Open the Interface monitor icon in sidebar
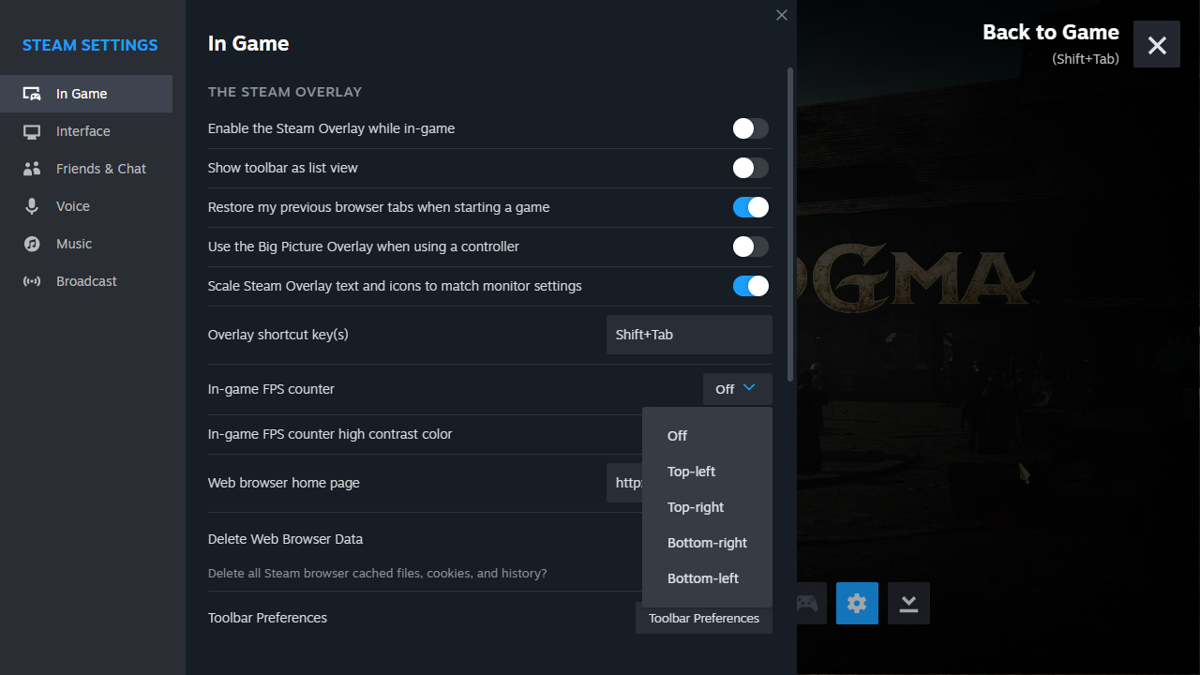This screenshot has height=675, width=1200. coord(32,131)
